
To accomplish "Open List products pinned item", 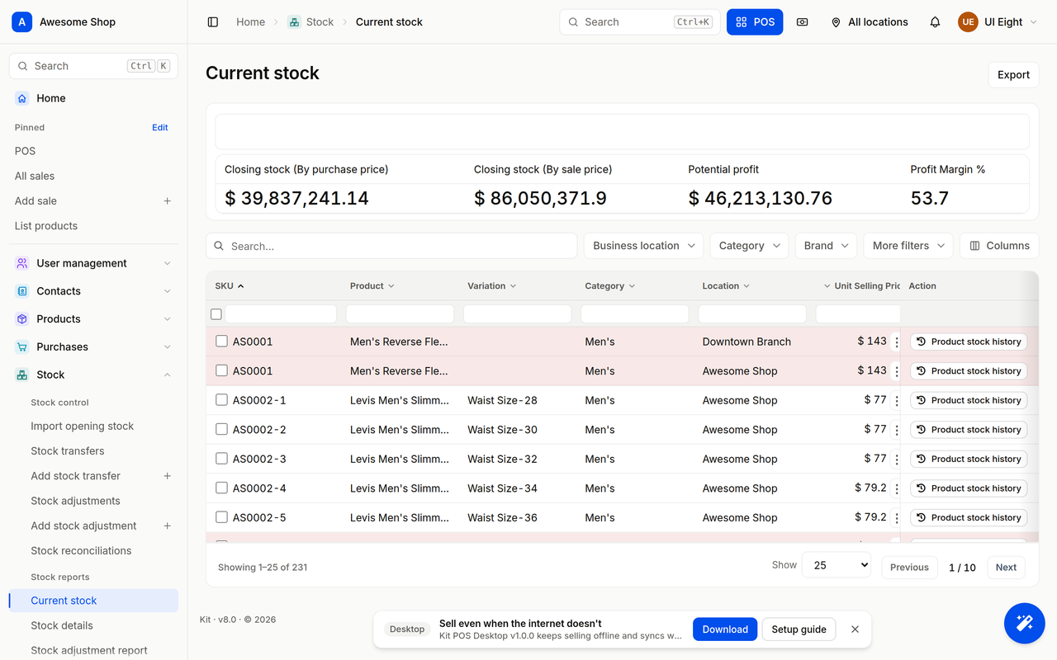I will point(46,226).
